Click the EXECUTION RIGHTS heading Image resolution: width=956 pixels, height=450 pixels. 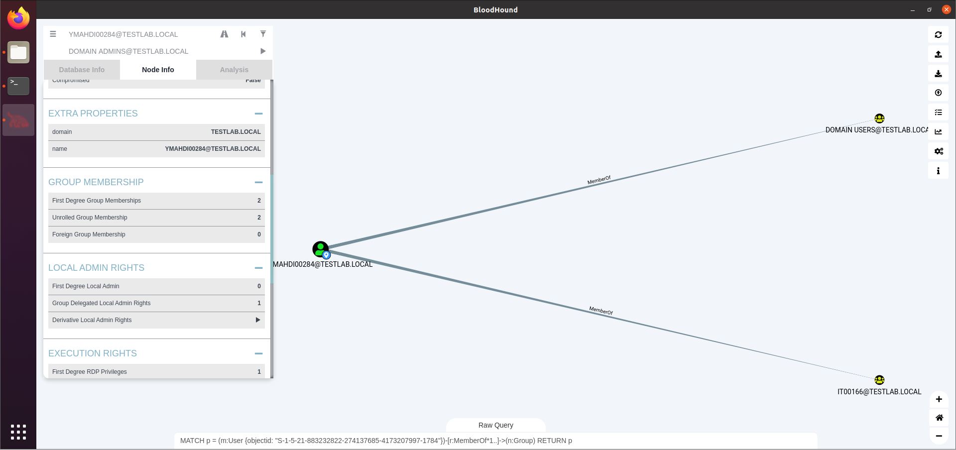(x=93, y=353)
